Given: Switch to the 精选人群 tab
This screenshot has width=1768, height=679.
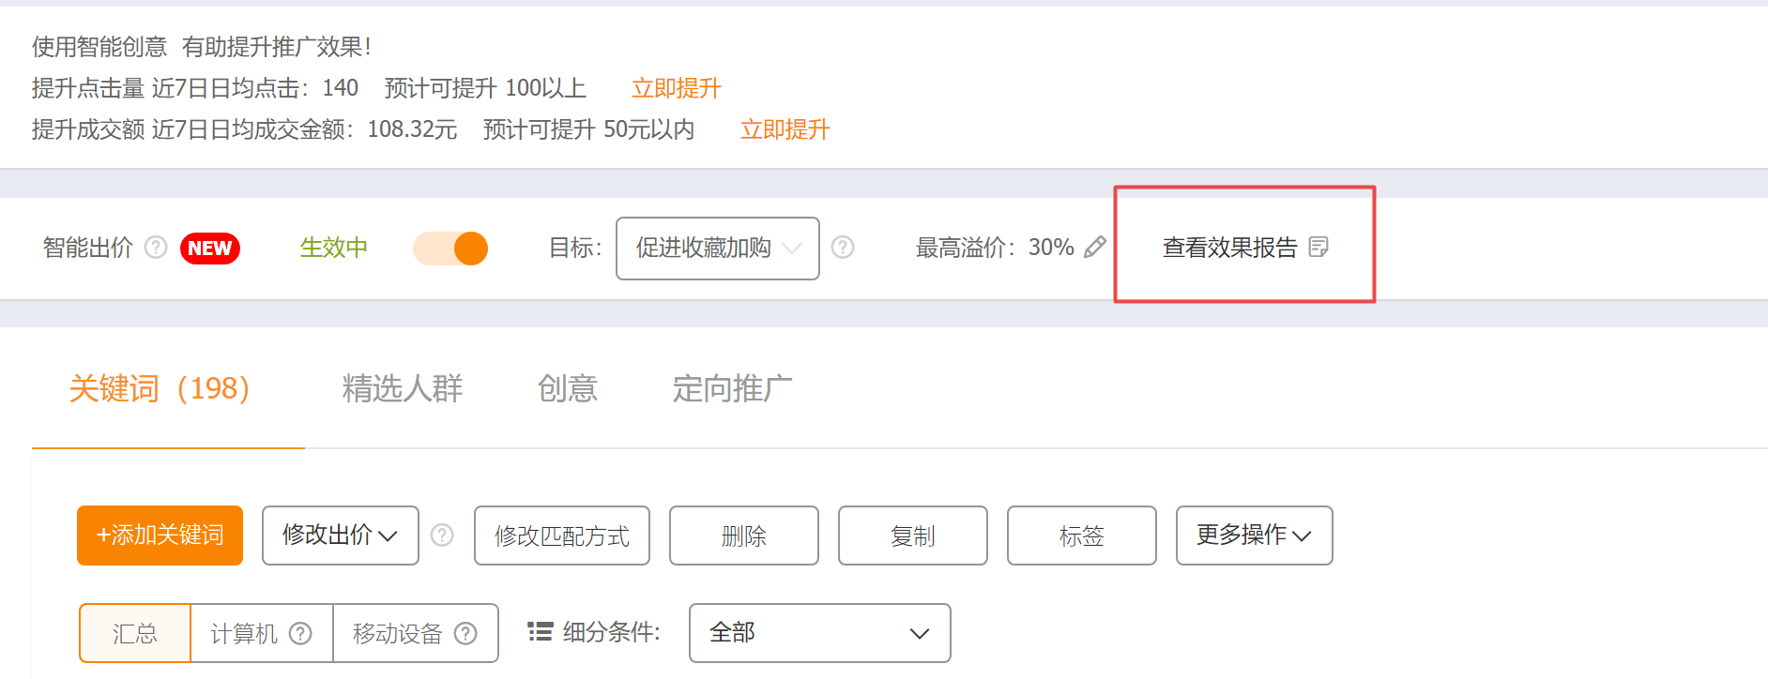Looking at the screenshot, I should (x=403, y=388).
